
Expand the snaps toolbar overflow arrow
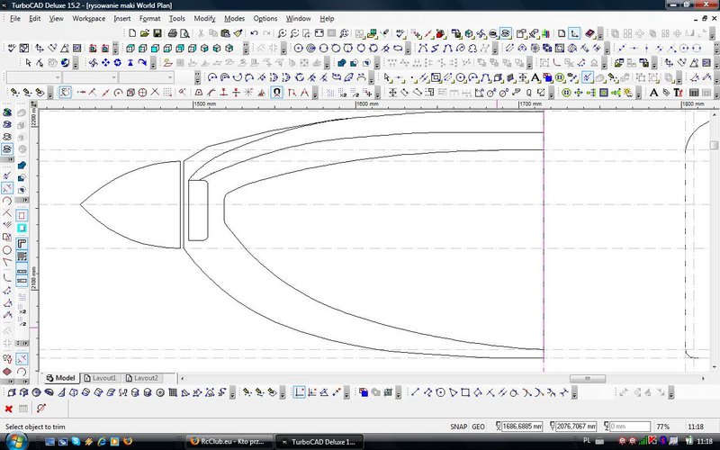pyautogui.click(x=315, y=94)
